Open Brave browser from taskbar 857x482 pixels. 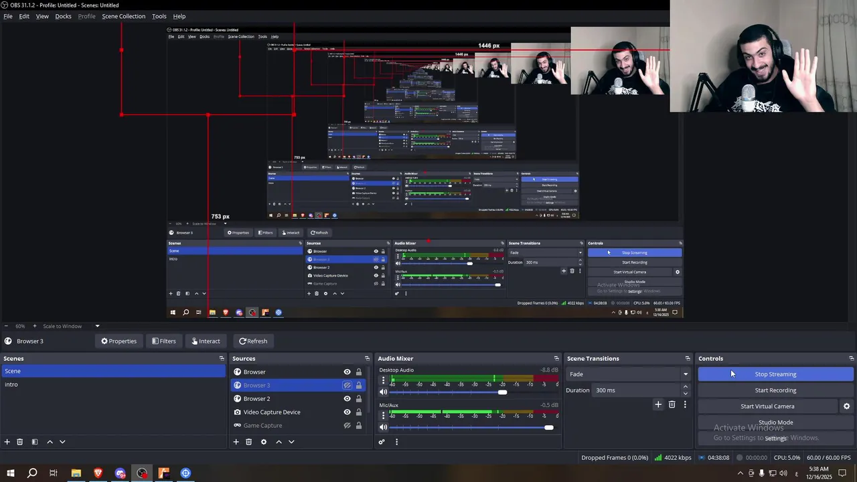pyautogui.click(x=98, y=473)
